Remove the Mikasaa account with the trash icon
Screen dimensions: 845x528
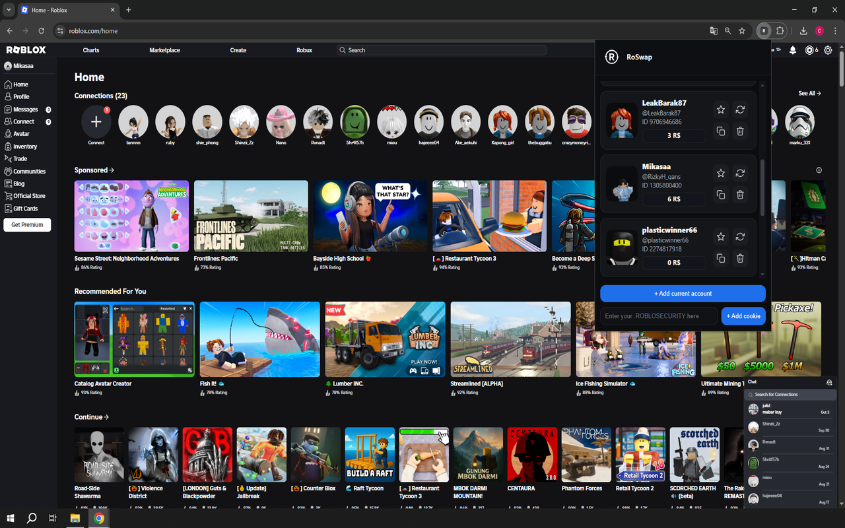click(x=740, y=195)
